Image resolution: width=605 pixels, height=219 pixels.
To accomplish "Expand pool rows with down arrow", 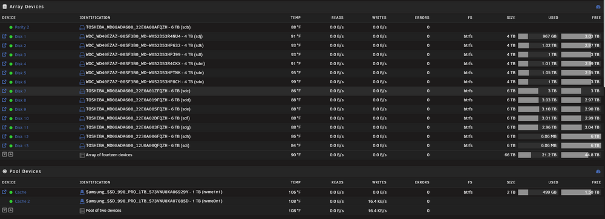I will pyautogui.click(x=5, y=210).
